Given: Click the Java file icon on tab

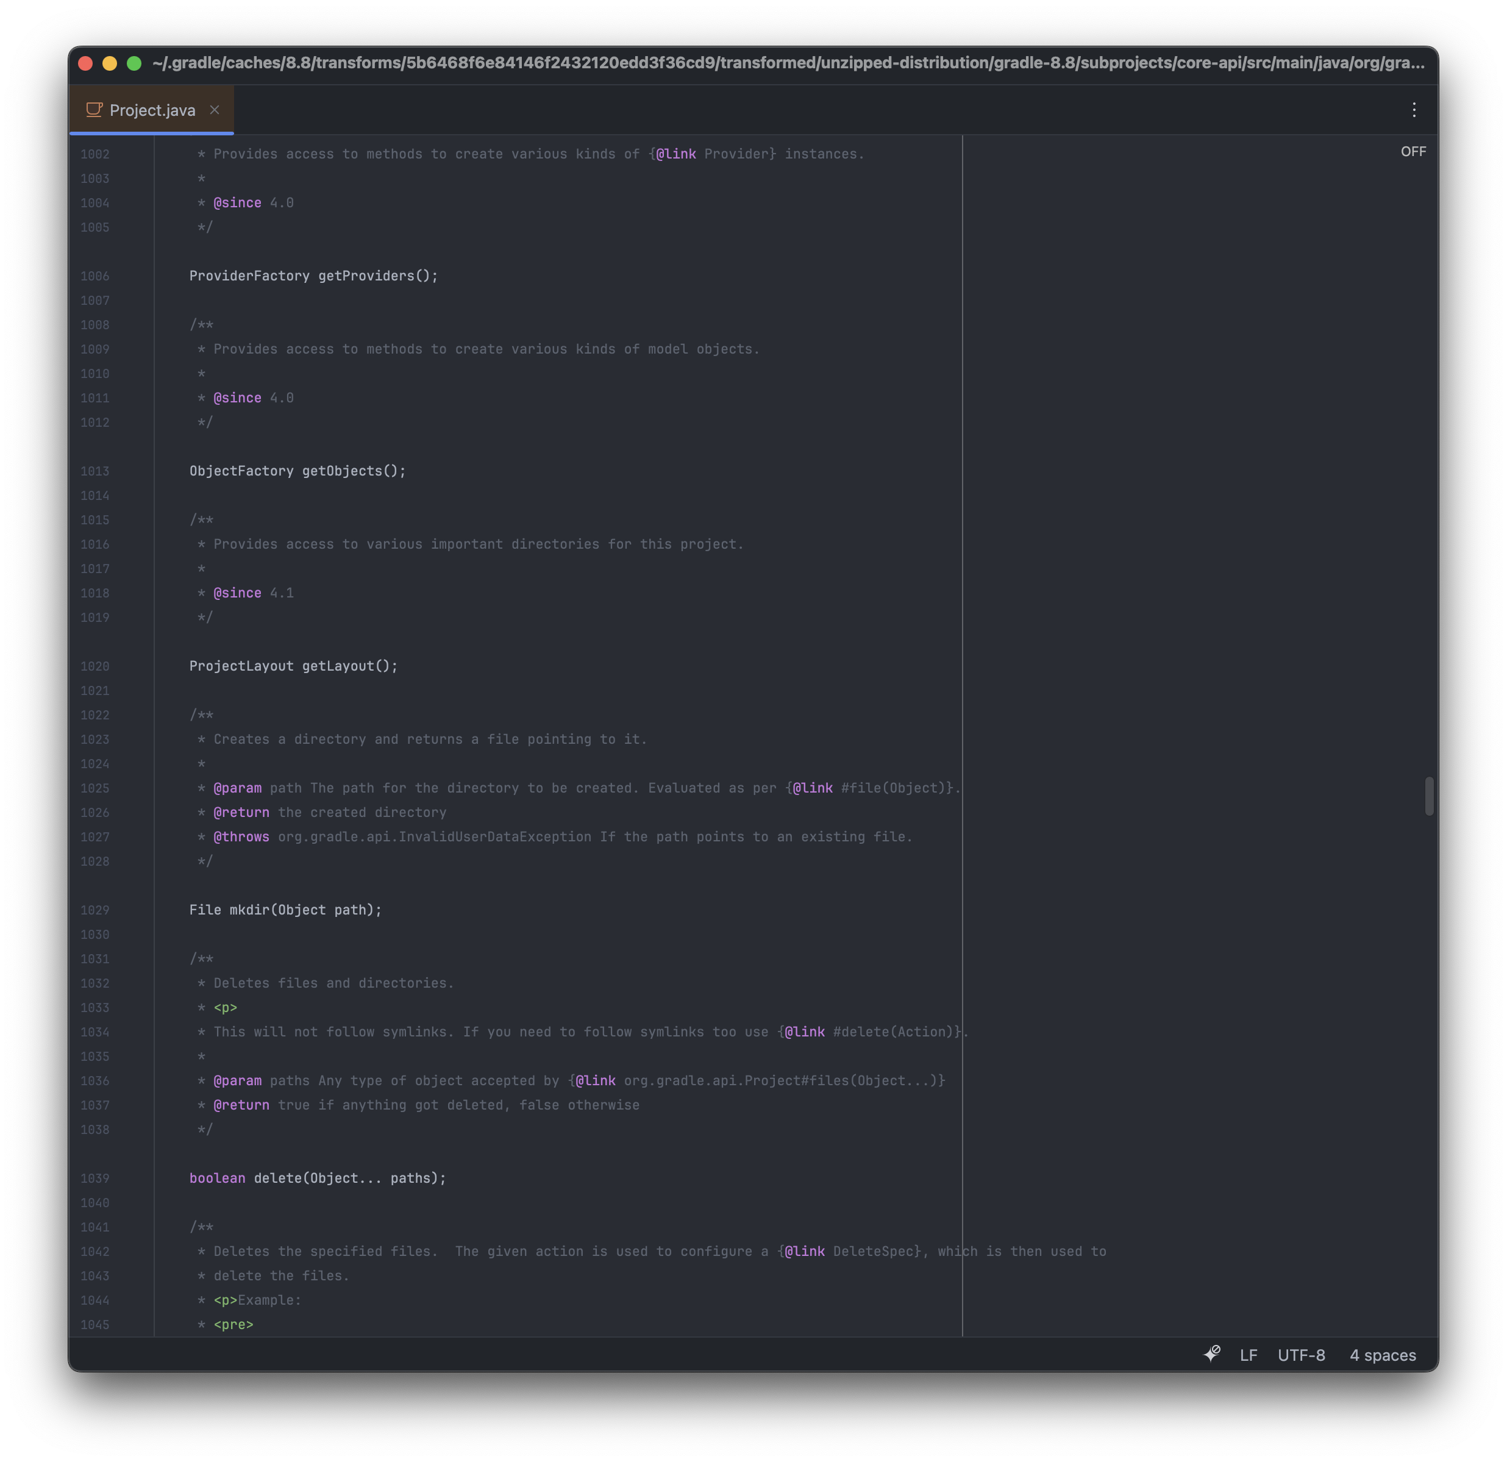Looking at the screenshot, I should click(x=94, y=110).
